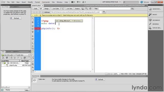Open the Modify menu
The width and height of the screenshot is (164, 92).
tap(30, 2)
